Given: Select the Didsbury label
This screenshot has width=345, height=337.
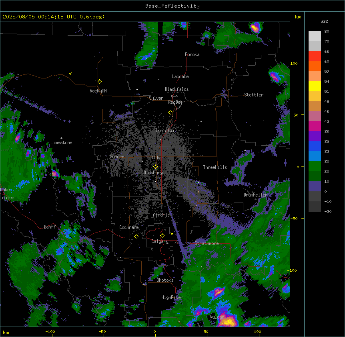Looking at the screenshot, I should (153, 173).
